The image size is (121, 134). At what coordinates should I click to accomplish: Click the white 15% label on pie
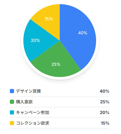(x=49, y=19)
